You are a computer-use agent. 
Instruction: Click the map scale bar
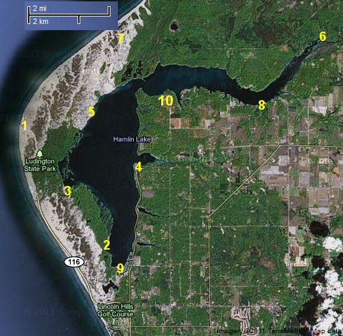(69, 15)
